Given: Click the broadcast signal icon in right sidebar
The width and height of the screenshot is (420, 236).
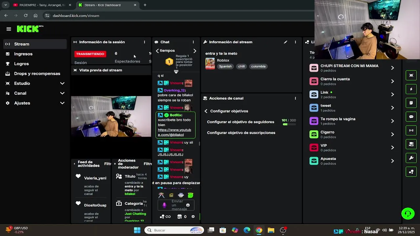Looking at the screenshot, I should 411,130.
